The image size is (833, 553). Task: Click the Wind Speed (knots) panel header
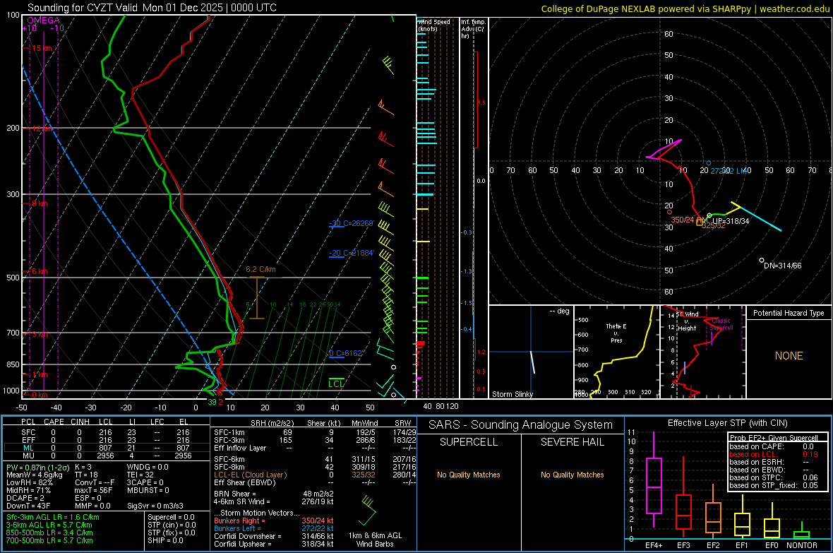pyautogui.click(x=434, y=25)
